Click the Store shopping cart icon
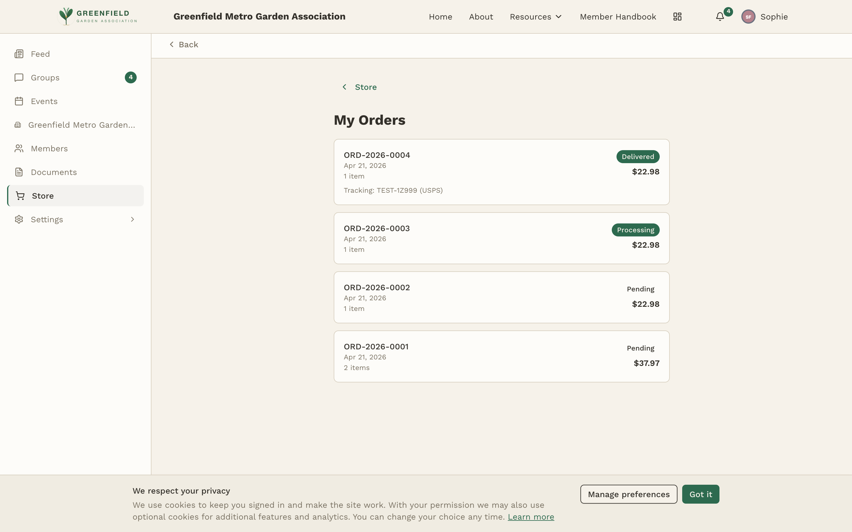 click(x=20, y=196)
